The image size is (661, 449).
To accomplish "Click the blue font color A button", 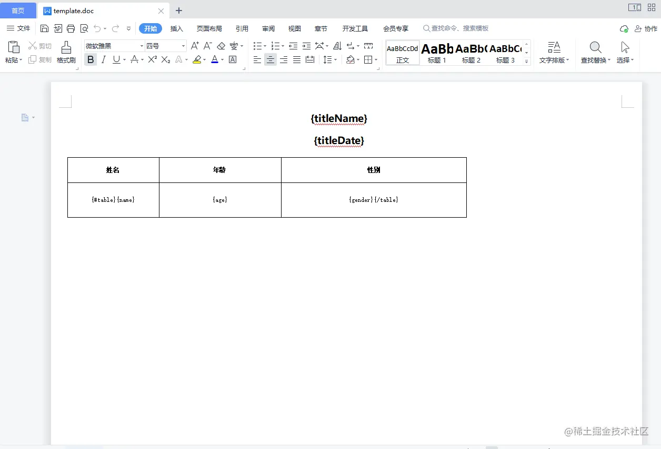I will [215, 60].
